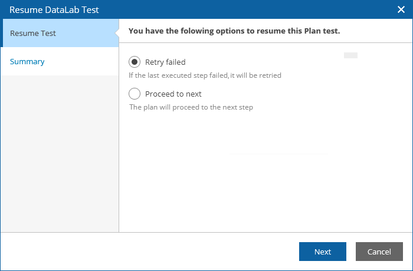The image size is (413, 271).
Task: Click the 'proceed to the next step' description
Action: point(191,107)
